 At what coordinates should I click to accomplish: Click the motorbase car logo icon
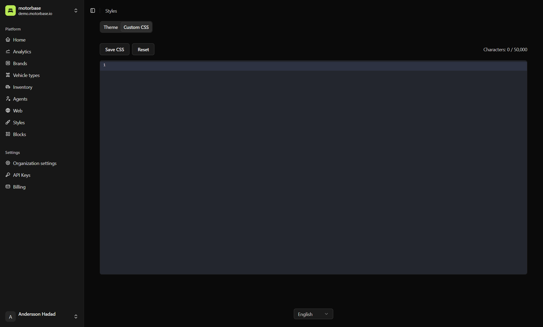[11, 11]
